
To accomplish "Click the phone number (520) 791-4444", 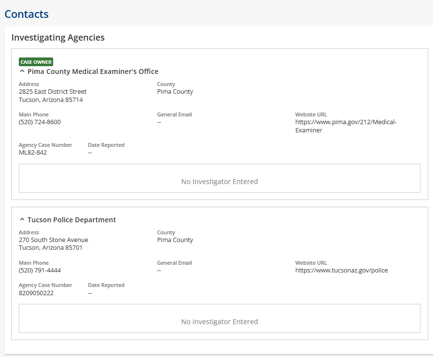I will pyautogui.click(x=40, y=271).
